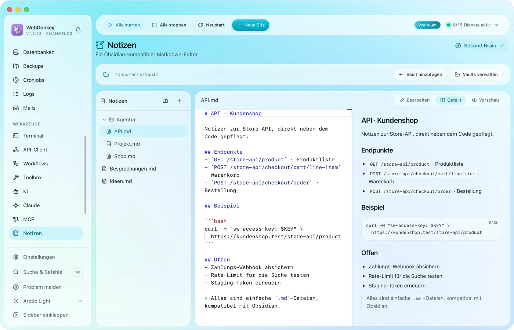Create a site with Neue Site
This screenshot has height=330, width=514.
(251, 25)
